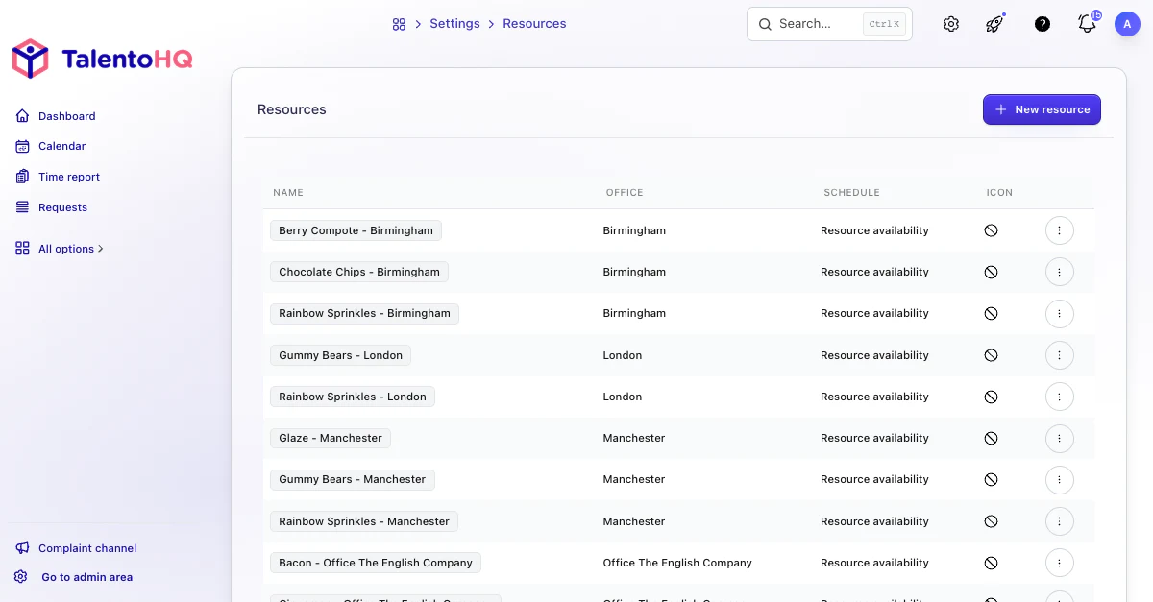Open actions menu for Gummy Bears - London

[x=1060, y=355]
